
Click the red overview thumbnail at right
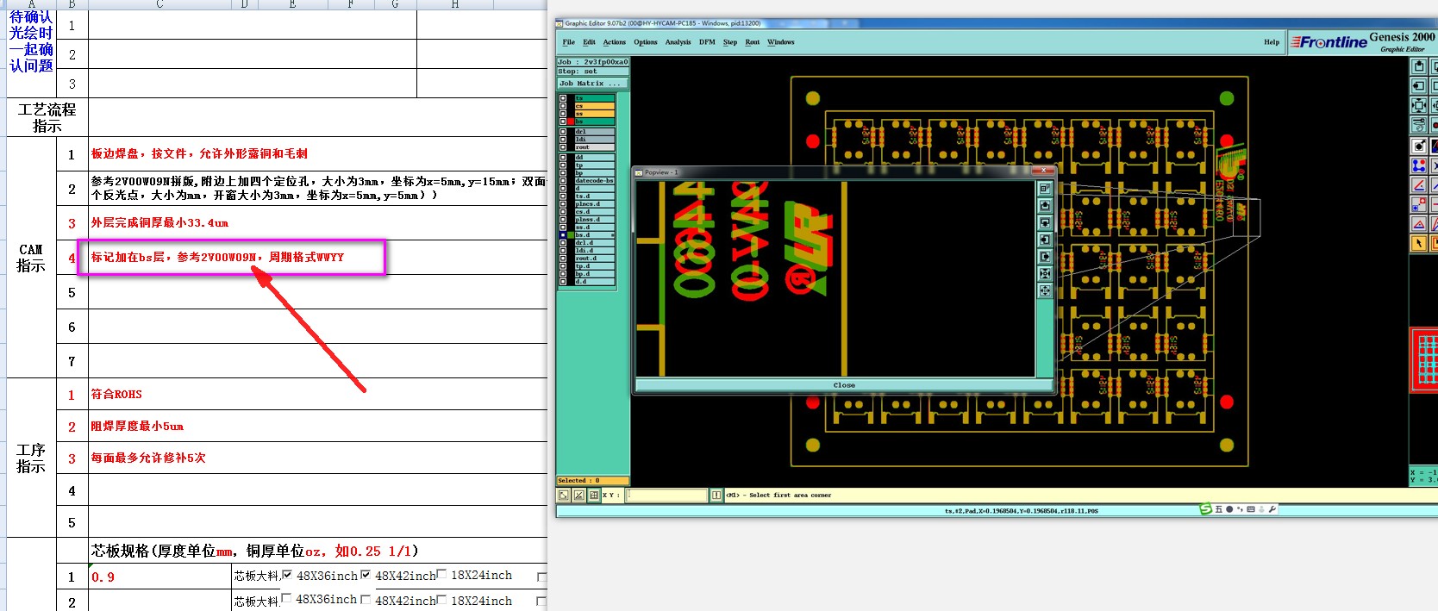[1423, 360]
